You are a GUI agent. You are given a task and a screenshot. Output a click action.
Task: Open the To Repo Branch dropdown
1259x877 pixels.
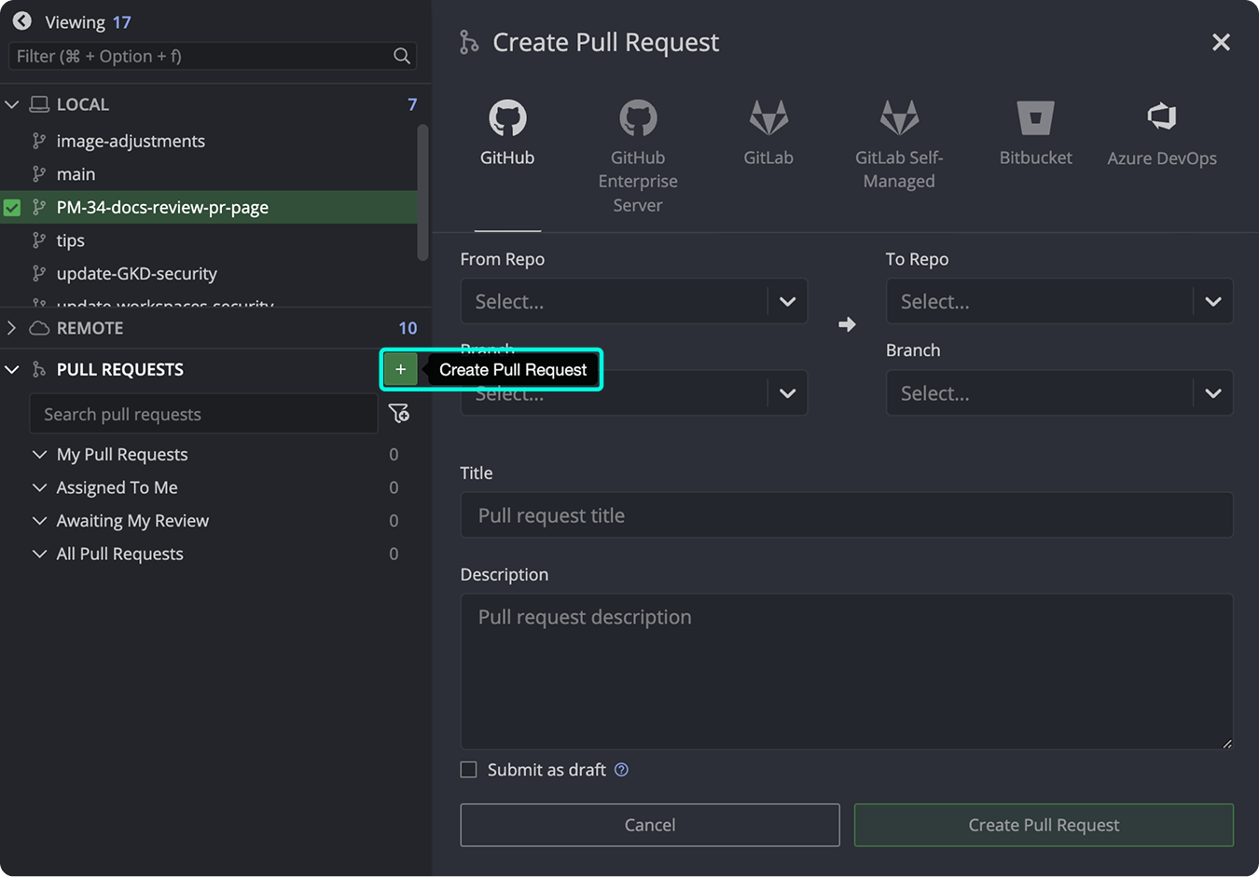[x=1058, y=392]
